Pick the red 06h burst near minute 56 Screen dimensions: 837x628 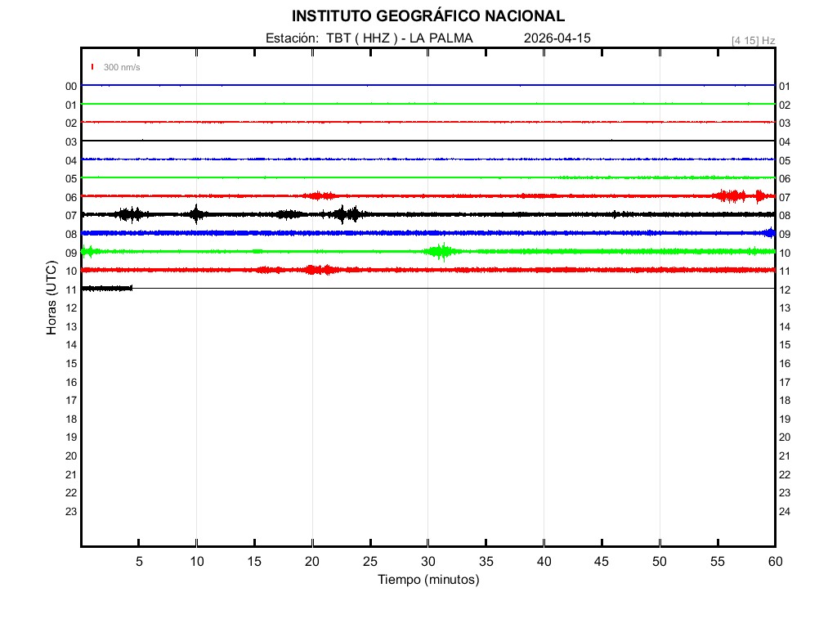pos(729,195)
